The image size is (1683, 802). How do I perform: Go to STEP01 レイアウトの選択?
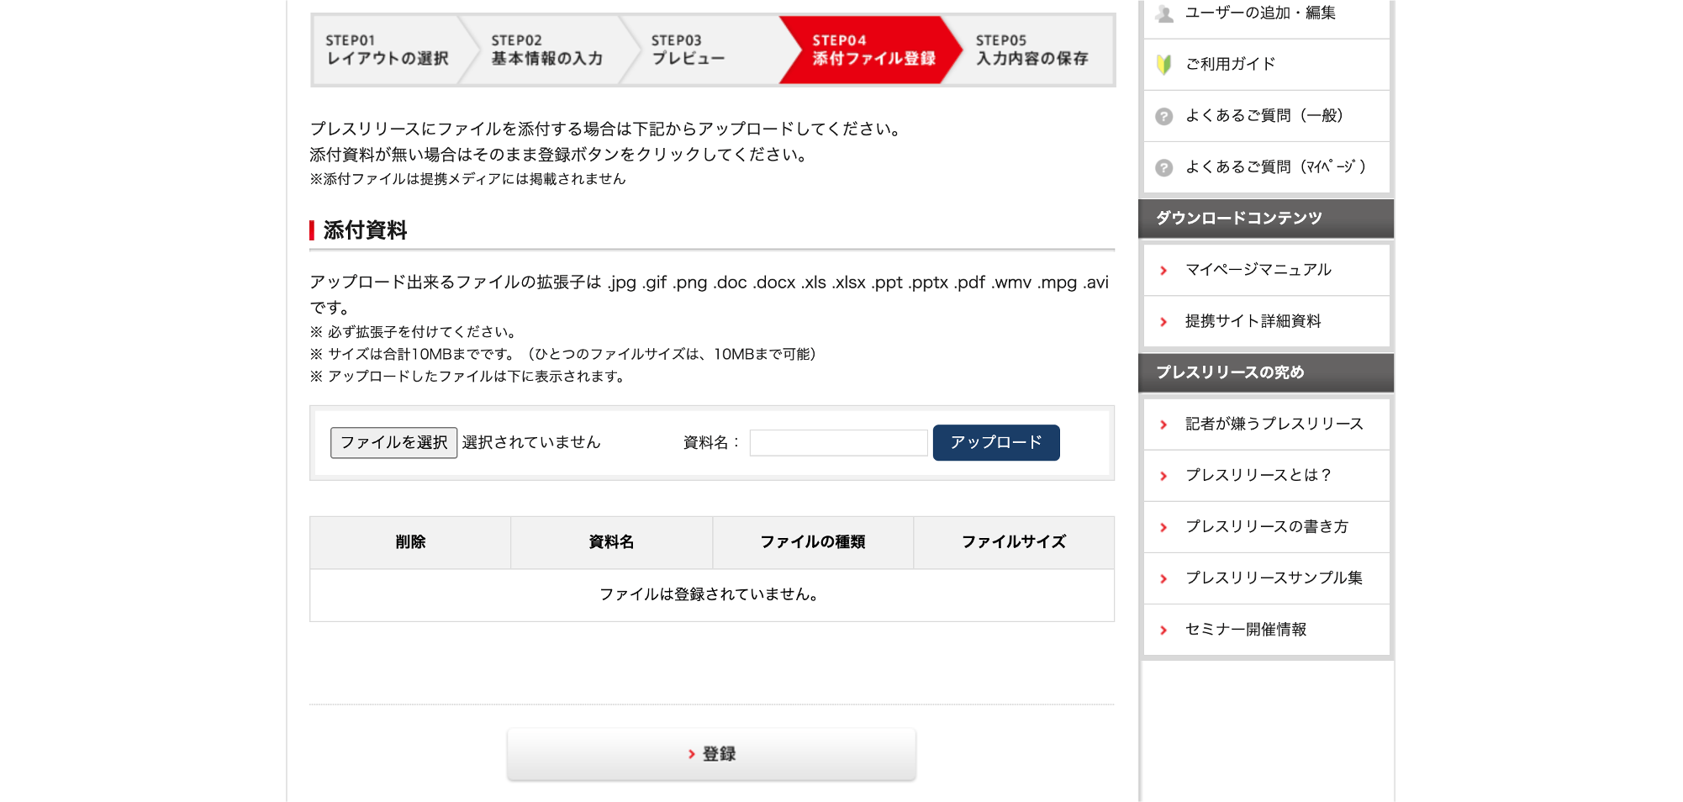point(387,50)
